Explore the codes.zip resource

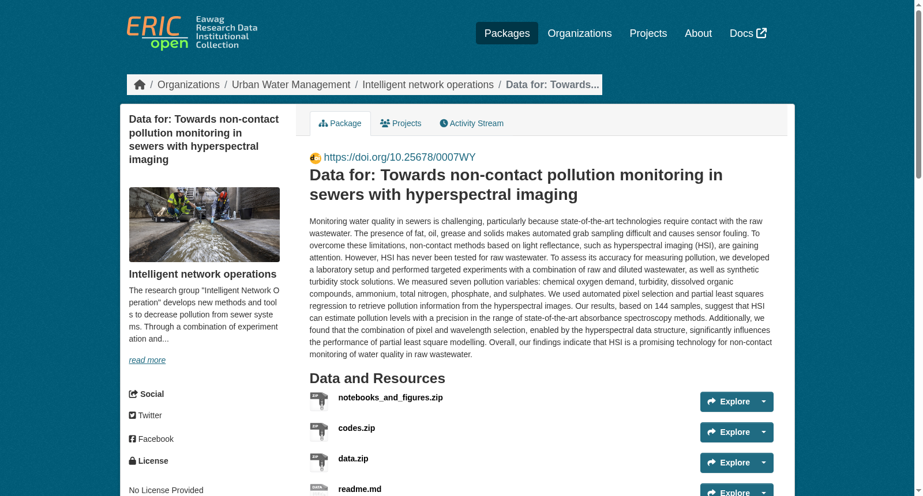728,432
